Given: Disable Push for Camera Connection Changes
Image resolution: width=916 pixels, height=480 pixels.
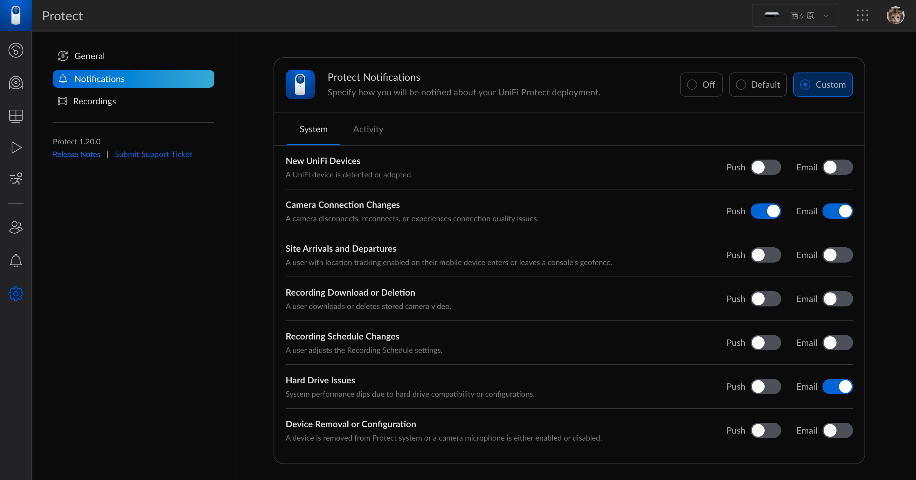Looking at the screenshot, I should (766, 211).
